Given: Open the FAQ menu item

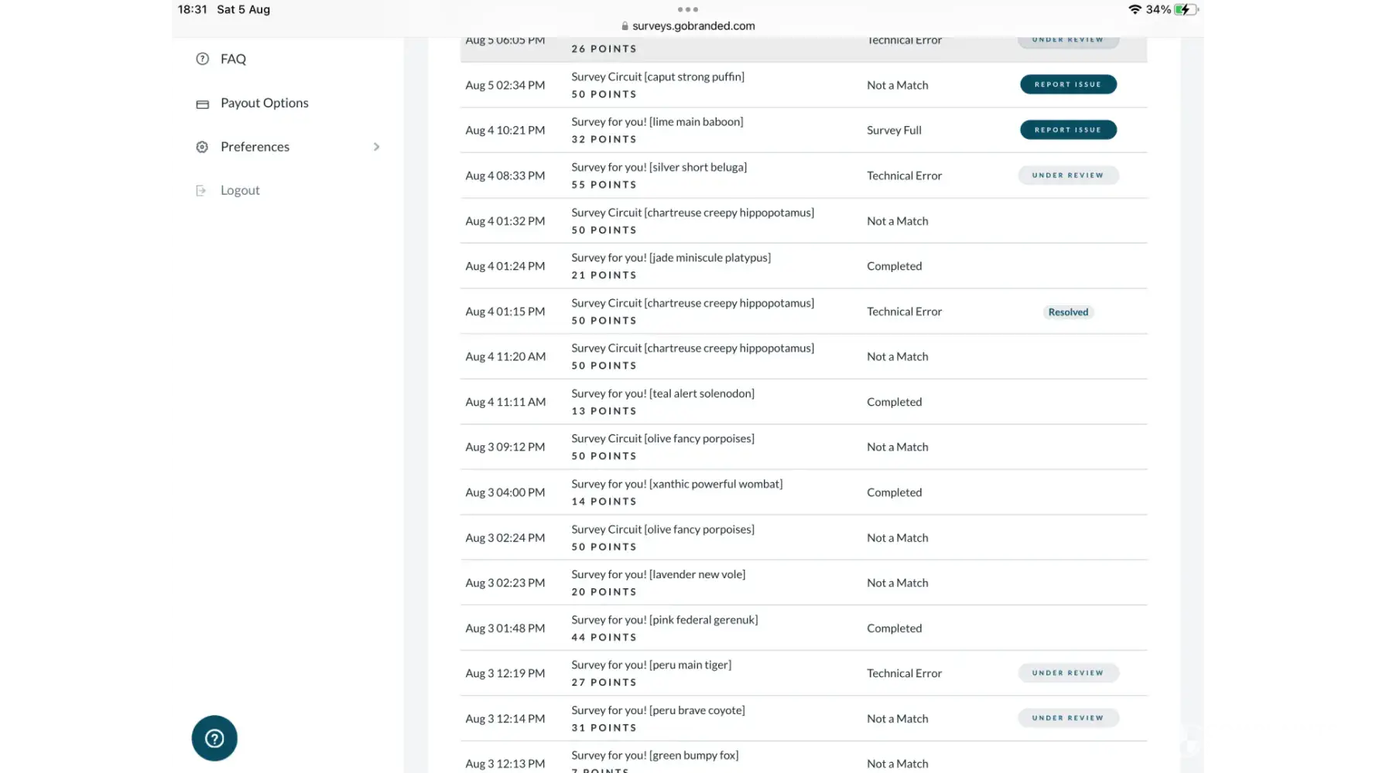Looking at the screenshot, I should point(233,59).
